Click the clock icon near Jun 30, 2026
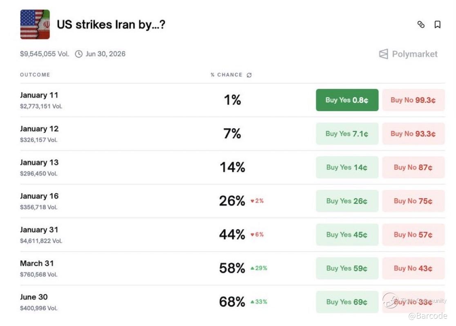The image size is (456, 326). tap(79, 54)
